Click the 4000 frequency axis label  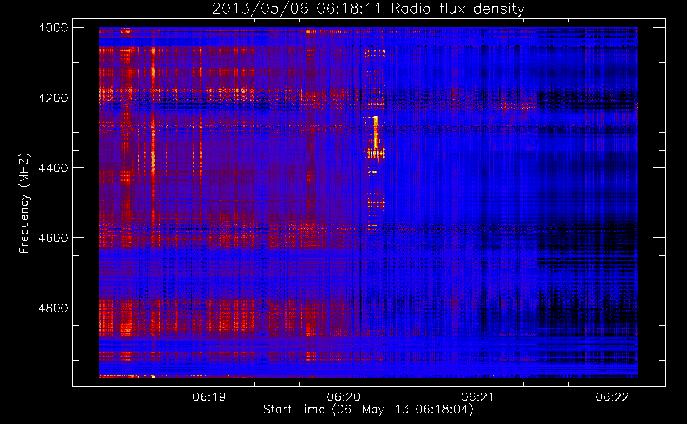(x=53, y=28)
